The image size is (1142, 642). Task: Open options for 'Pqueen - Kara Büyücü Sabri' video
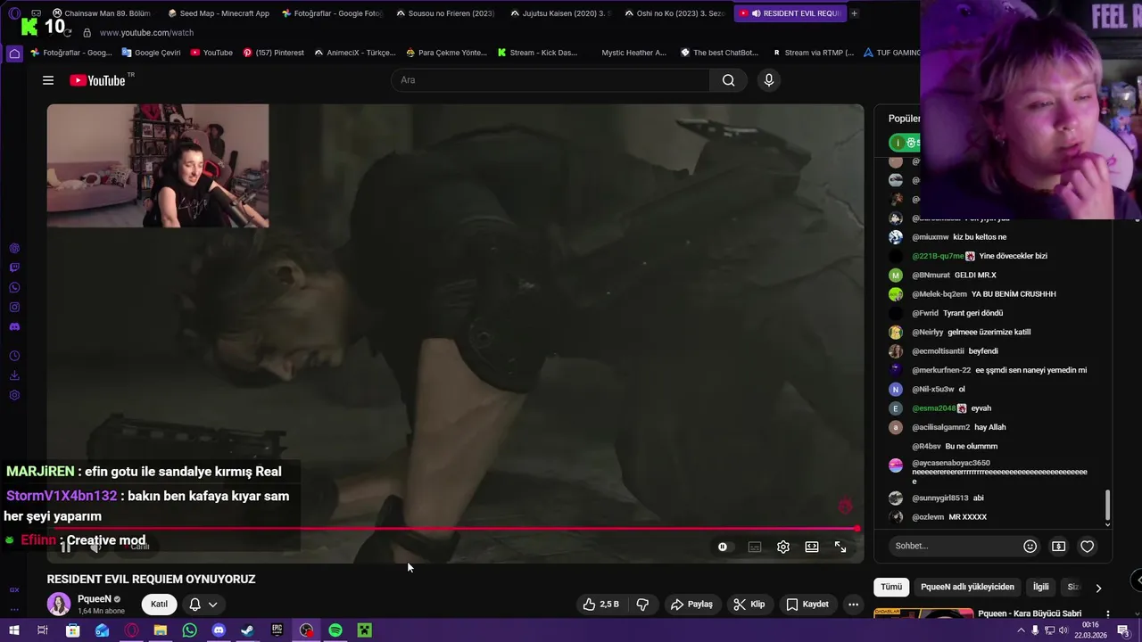point(1108,614)
